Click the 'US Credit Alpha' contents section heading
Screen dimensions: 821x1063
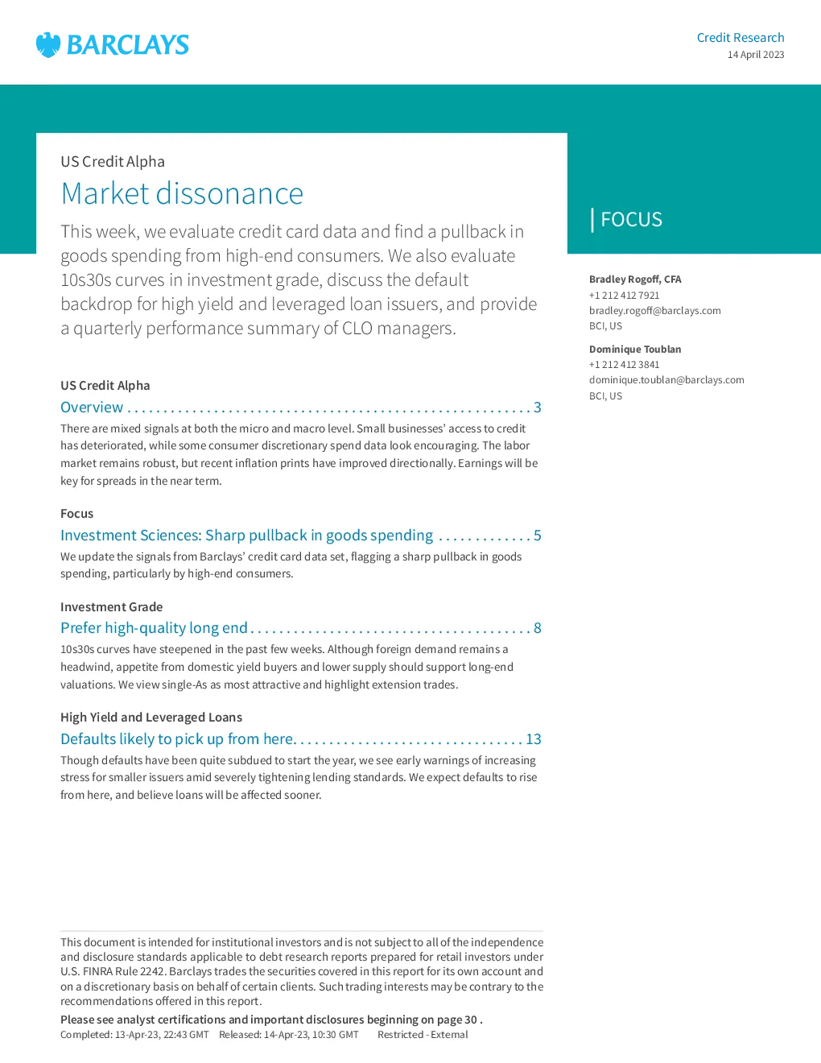pos(105,386)
